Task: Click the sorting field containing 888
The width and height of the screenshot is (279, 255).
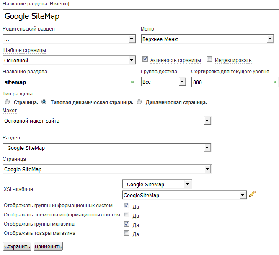Action: pyautogui.click(x=234, y=82)
